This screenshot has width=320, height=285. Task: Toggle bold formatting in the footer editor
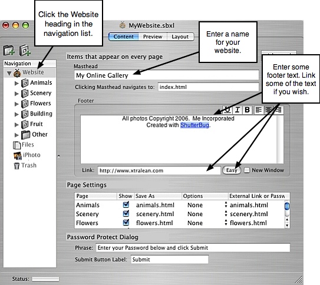click(x=247, y=110)
